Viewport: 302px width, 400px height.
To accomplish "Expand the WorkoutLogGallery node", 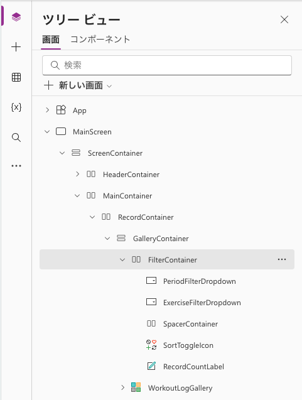I will coord(122,387).
